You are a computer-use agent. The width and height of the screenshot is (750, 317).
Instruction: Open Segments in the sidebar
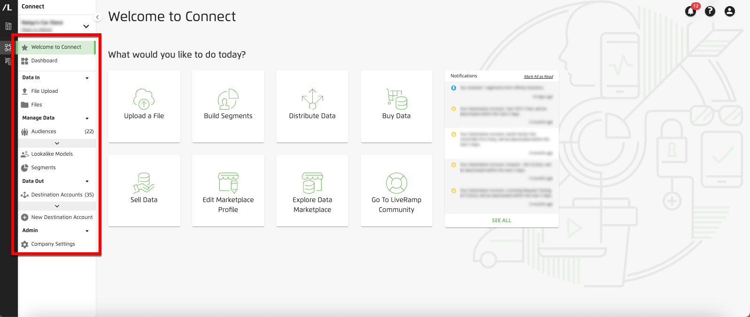tap(56, 168)
